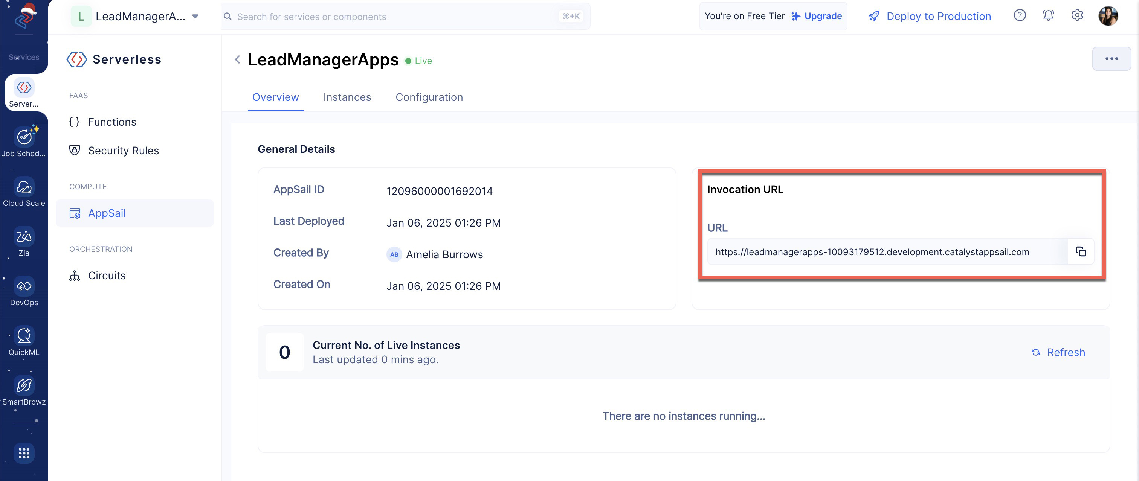Toggle the user profile avatar icon
Screen dimensions: 1139x481
coord(1108,15)
